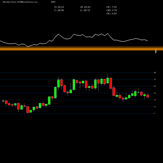Viewport: 163px width, 163px height.
Task: Click the orange horizontal indicator band
Action: pyautogui.click(x=81, y=49)
